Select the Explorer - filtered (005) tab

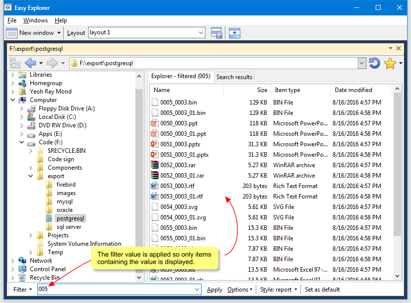pos(181,76)
